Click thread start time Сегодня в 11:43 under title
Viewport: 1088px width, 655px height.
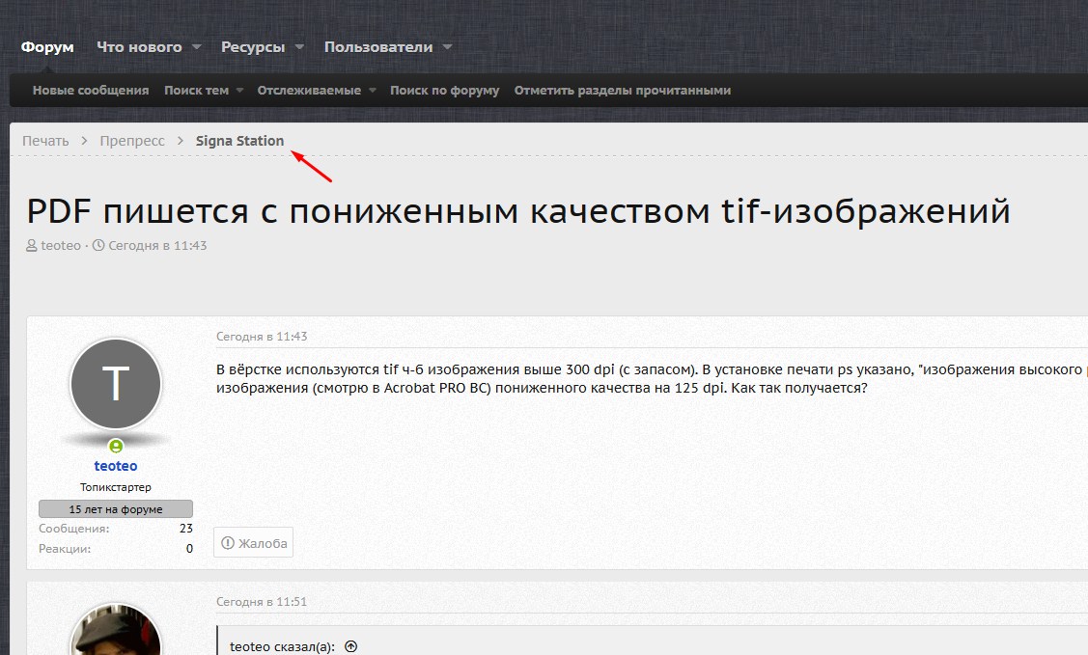click(x=157, y=245)
